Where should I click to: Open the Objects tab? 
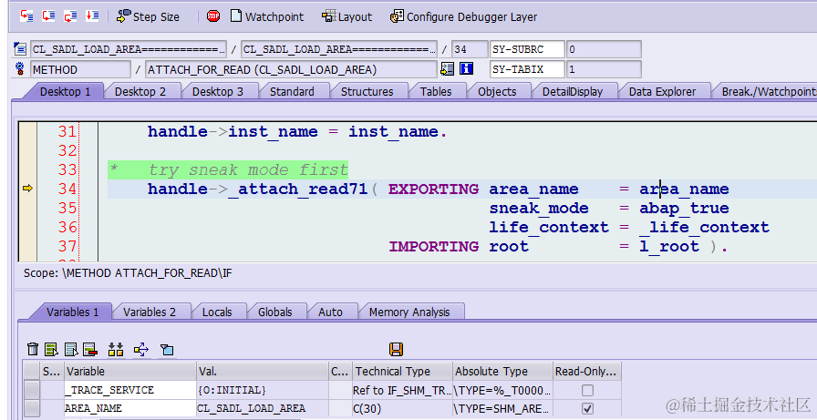[497, 92]
